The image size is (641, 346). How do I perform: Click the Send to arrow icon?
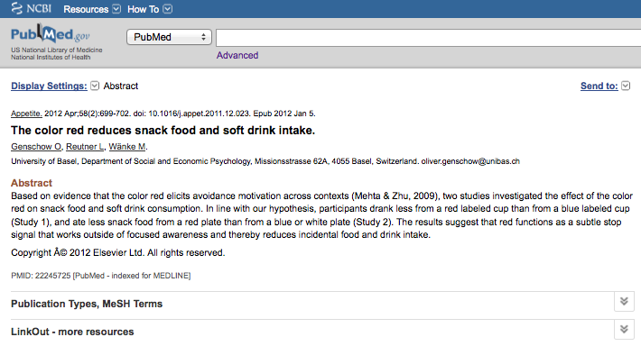coord(626,86)
